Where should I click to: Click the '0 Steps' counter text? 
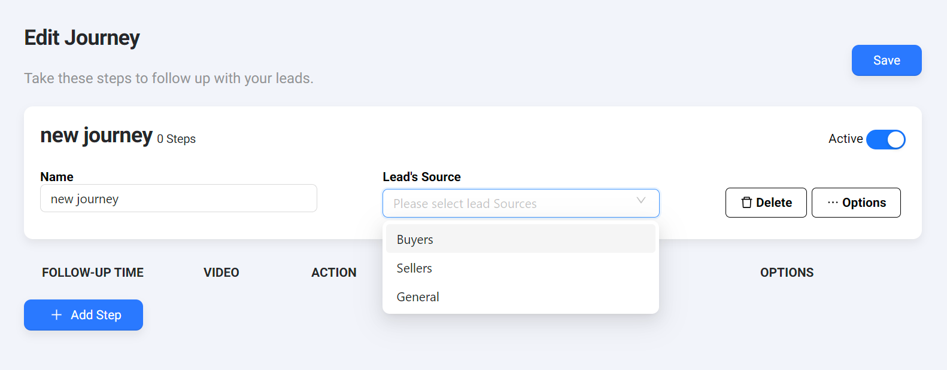tap(177, 139)
